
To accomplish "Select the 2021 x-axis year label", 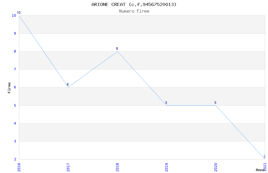I will [265, 167].
